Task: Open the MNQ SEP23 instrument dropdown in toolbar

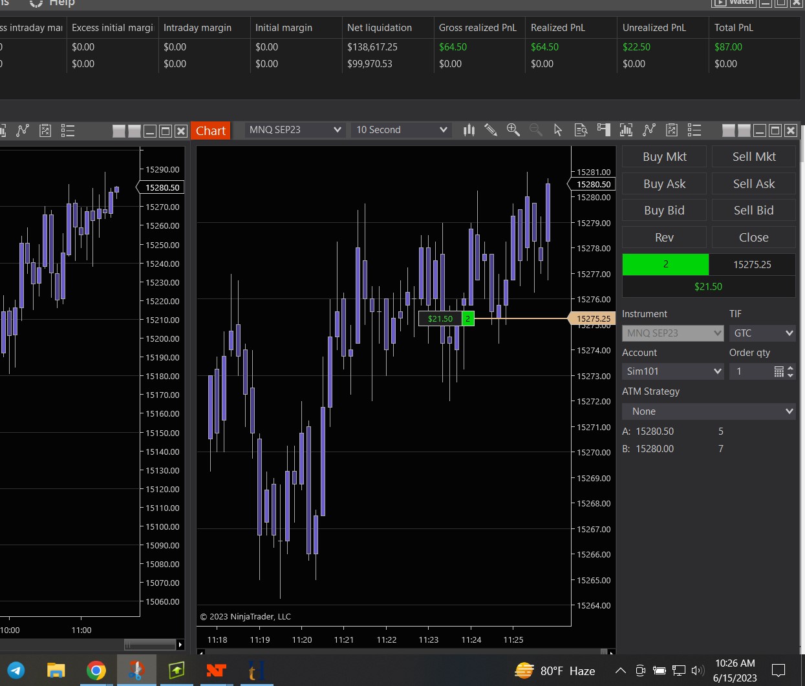Action: 295,130
